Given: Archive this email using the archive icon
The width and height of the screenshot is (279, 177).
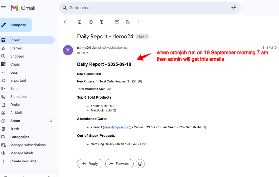Looking at the screenshot, I should tap(80, 22).
